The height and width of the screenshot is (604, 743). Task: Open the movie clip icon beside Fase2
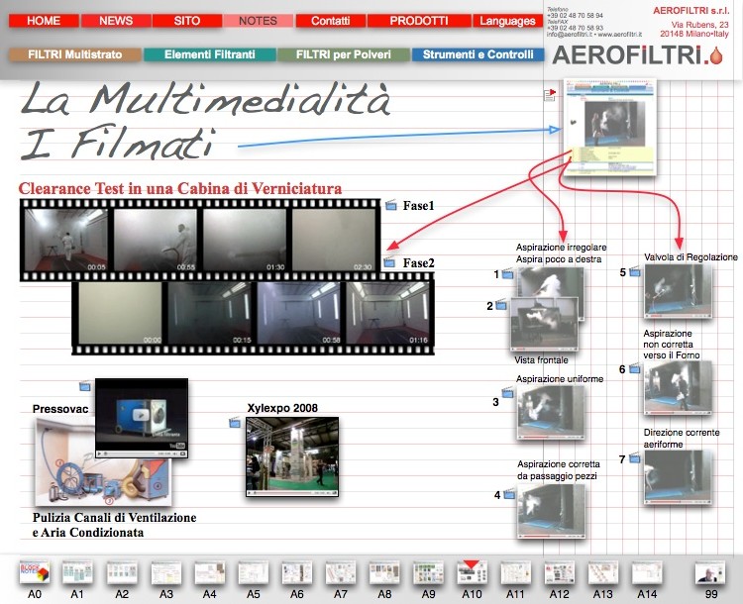pyautogui.click(x=389, y=262)
